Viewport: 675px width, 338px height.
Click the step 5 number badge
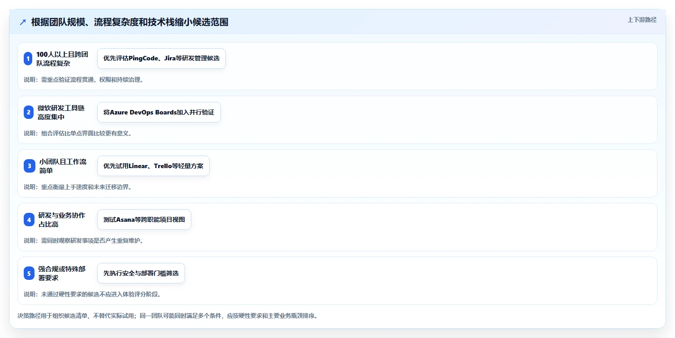click(x=29, y=273)
